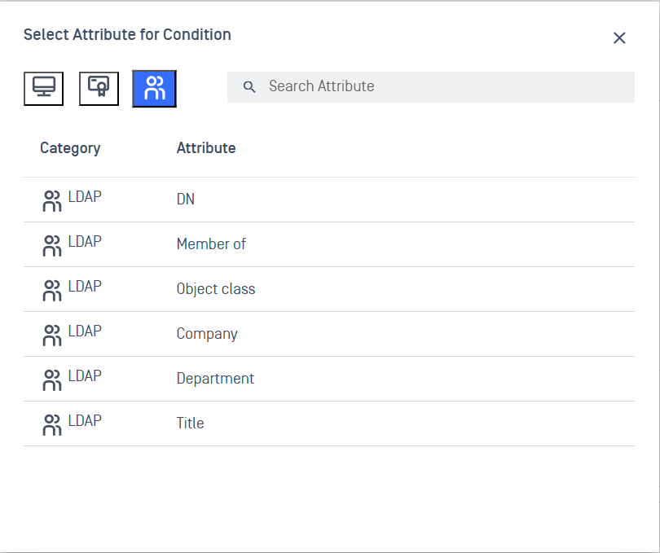Click the LDAP icon in DN row

[x=52, y=201]
